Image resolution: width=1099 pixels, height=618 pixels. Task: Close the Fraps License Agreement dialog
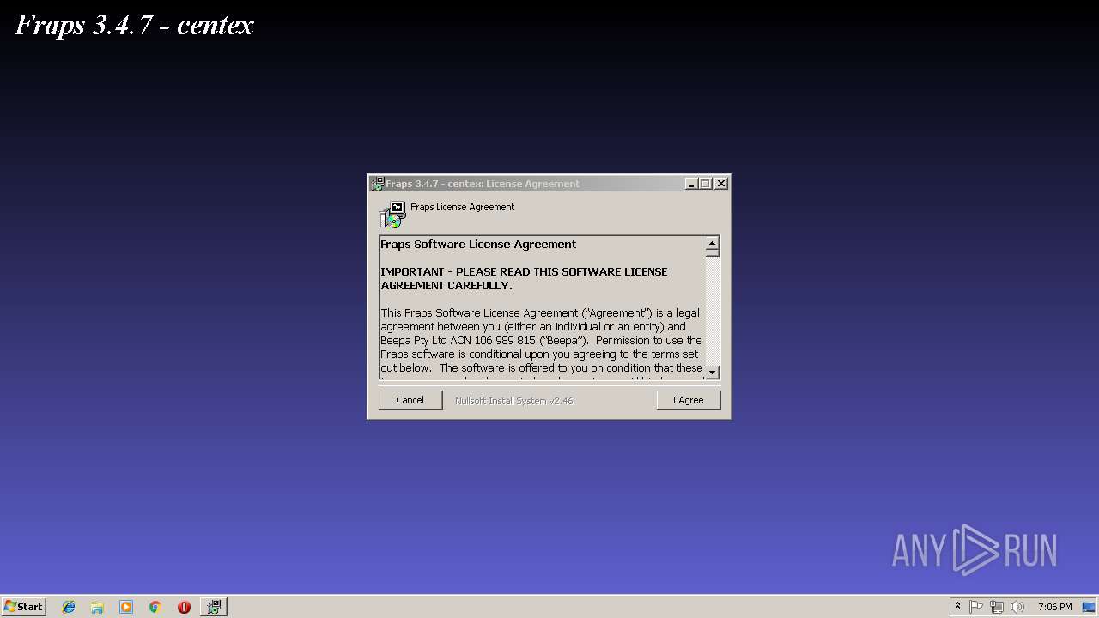tap(721, 184)
